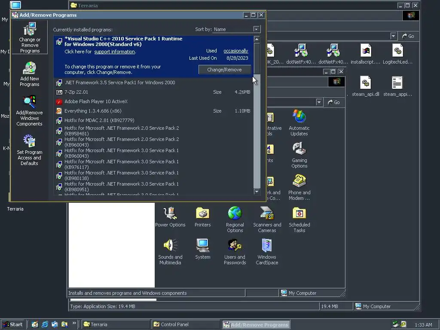The image size is (440, 330).
Task: Expand address dropdown in Terraria window
Action: pyautogui.click(x=393, y=36)
